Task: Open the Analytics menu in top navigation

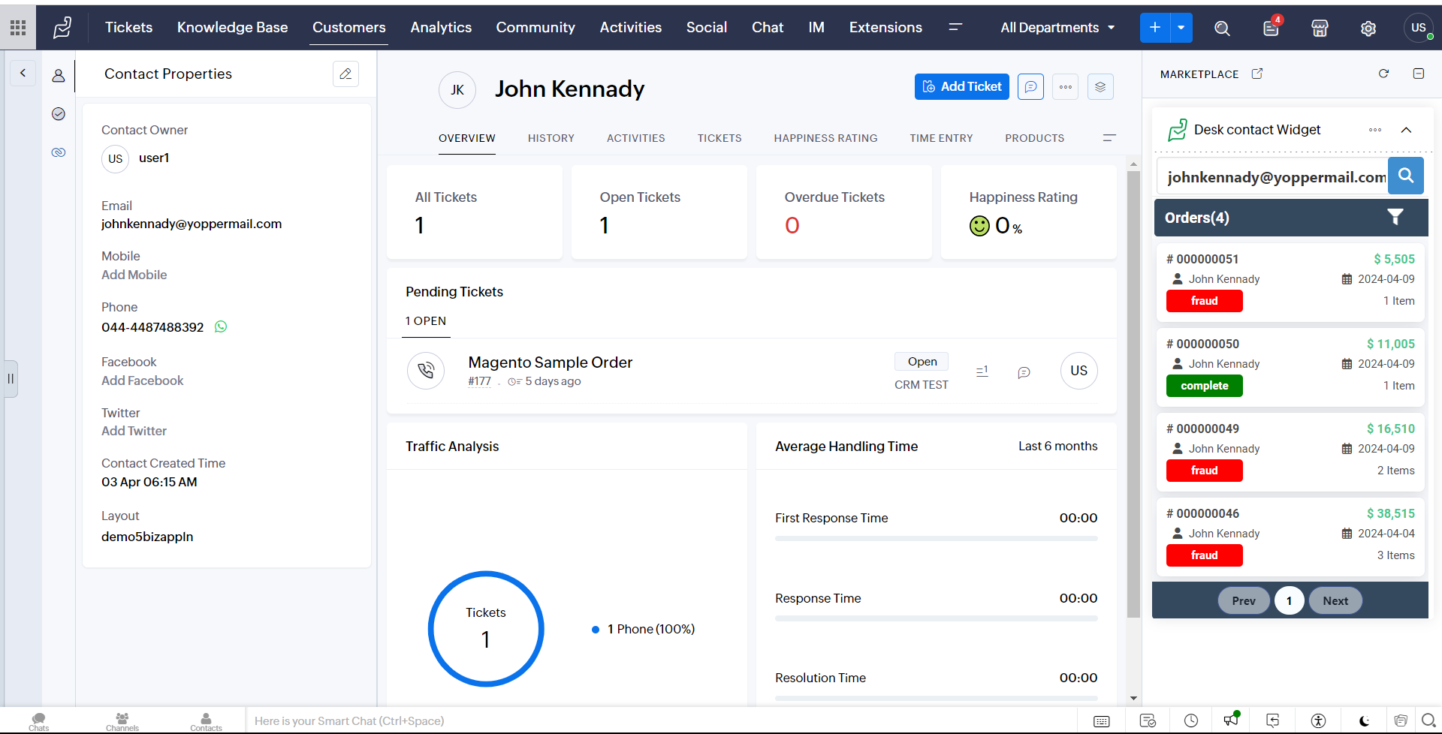Action: [441, 28]
